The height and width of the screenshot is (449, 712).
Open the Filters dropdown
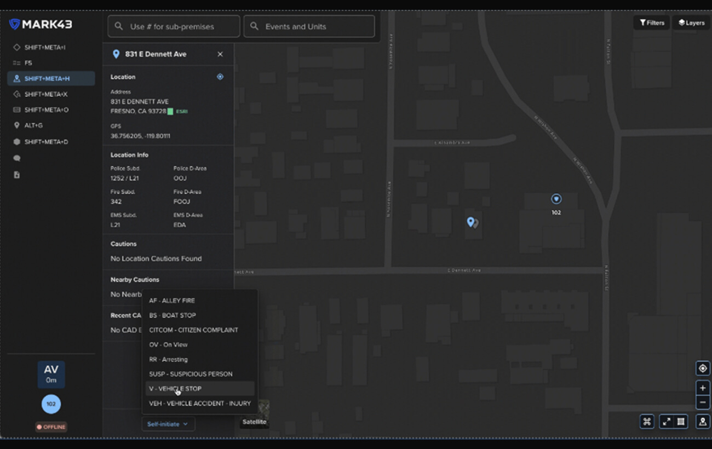click(652, 22)
